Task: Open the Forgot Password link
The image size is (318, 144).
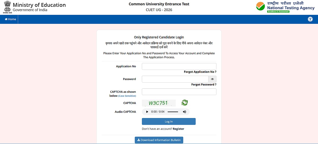Action: (204, 85)
